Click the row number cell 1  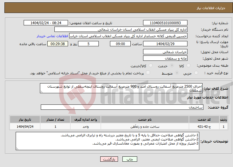coord(224,127)
